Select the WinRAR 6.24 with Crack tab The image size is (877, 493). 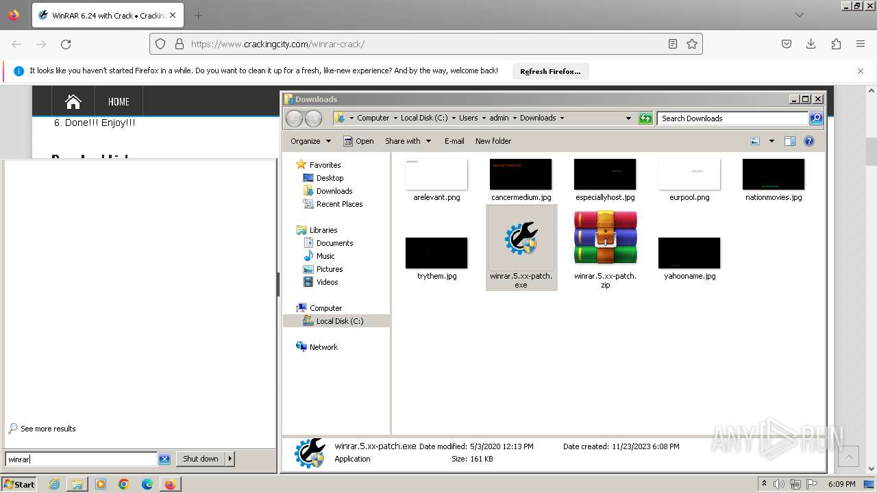click(x=108, y=15)
